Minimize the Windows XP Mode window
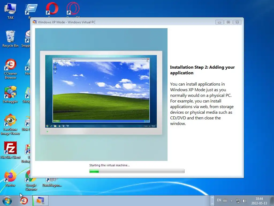Screen dimensions: 274x206 (x=219, y=22)
